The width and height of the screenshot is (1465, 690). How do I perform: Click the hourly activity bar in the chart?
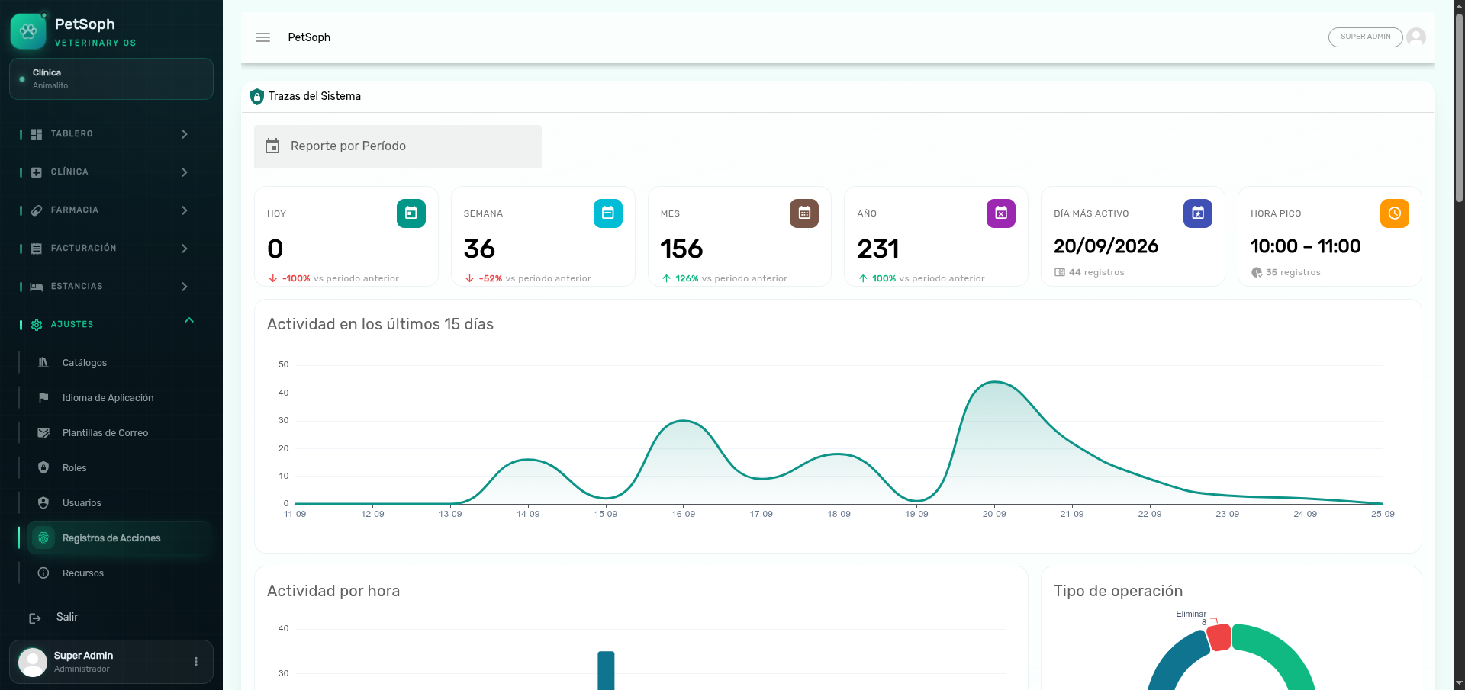[x=606, y=670]
